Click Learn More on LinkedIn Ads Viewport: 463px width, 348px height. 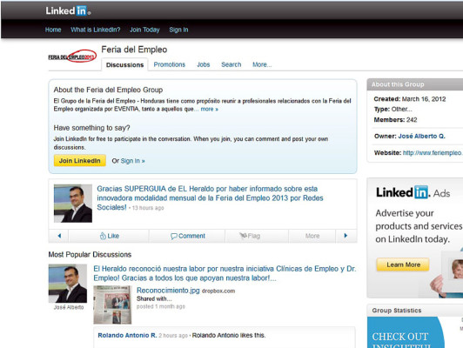coord(403,264)
